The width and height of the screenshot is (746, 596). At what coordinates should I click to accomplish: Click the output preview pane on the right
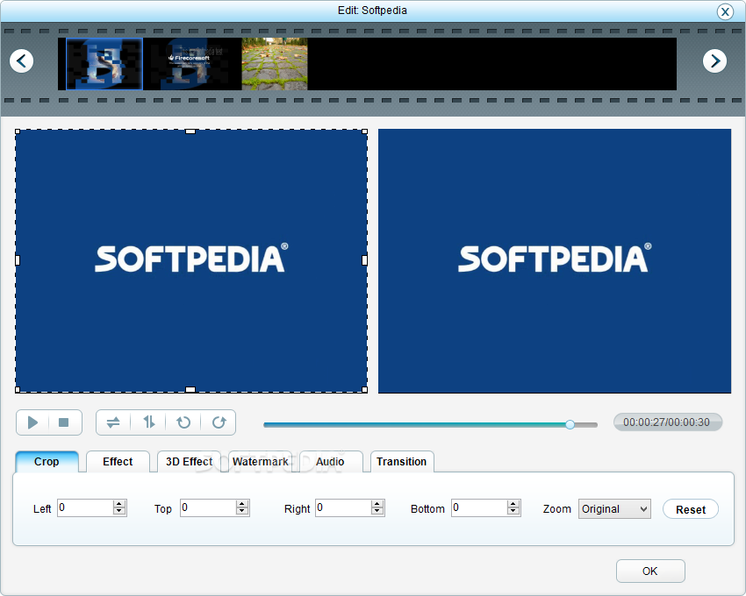555,261
